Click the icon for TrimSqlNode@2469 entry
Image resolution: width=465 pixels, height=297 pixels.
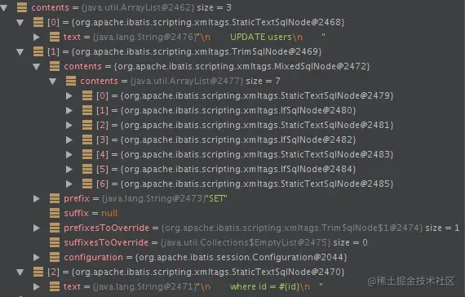pyautogui.click(x=38, y=51)
